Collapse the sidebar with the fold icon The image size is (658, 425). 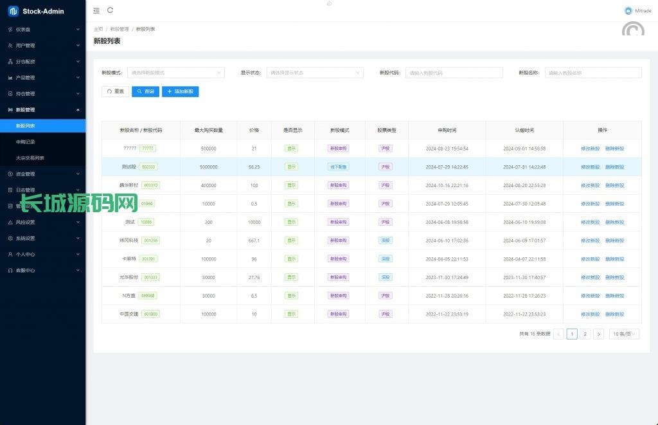click(96, 10)
